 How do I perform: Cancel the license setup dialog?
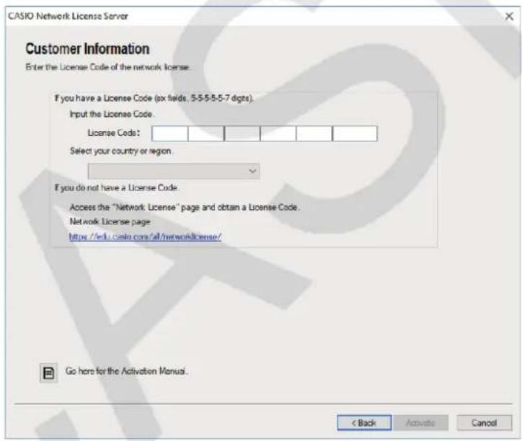(485, 423)
